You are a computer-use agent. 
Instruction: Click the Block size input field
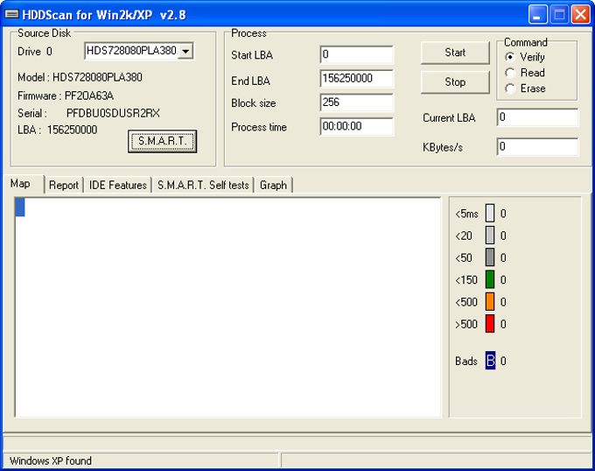pyautogui.click(x=356, y=102)
